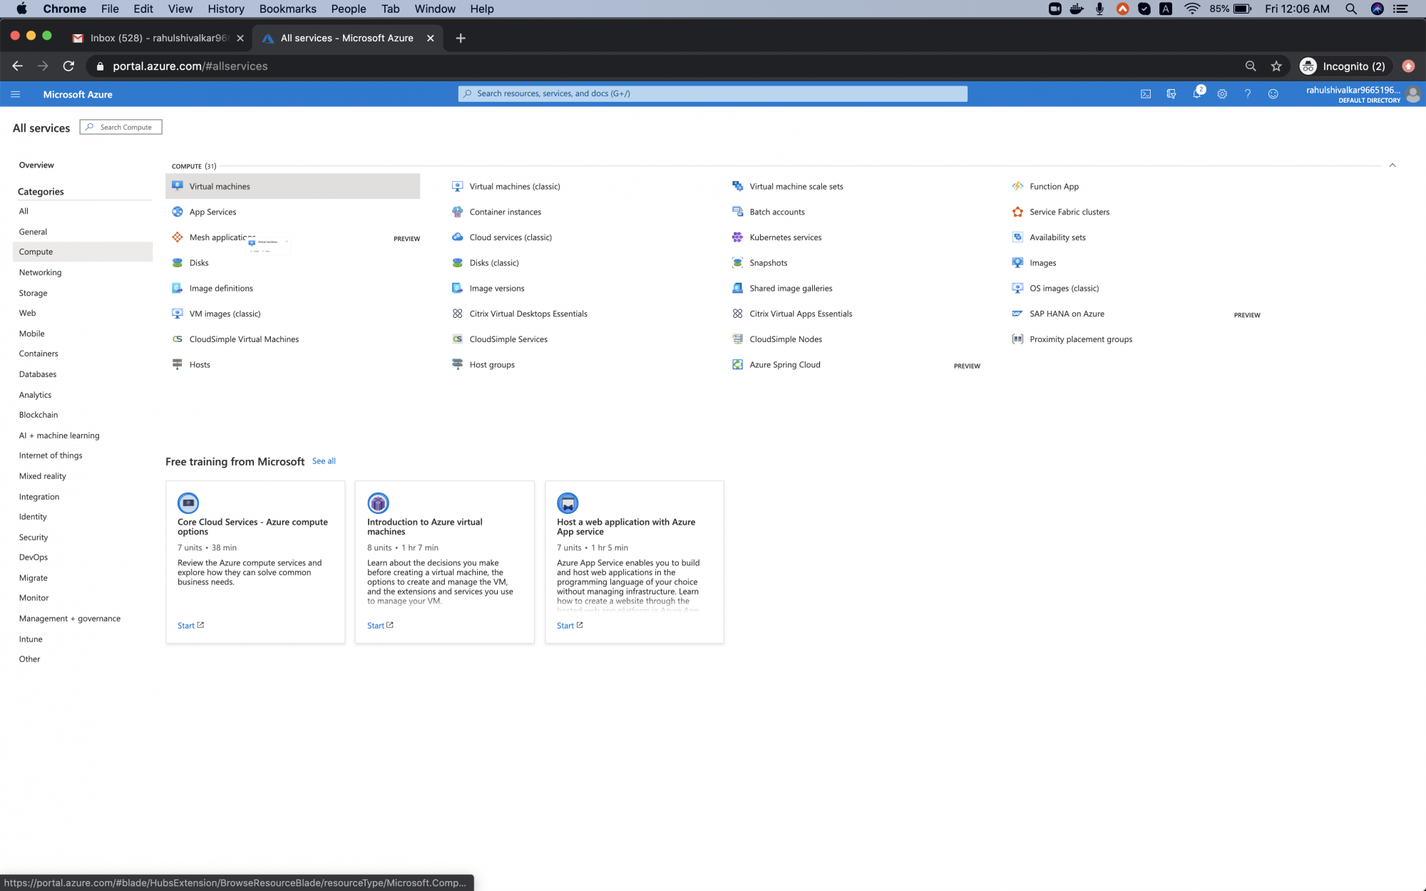1426x891 pixels.
Task: Open the Virtual machines service
Action: tap(220, 186)
